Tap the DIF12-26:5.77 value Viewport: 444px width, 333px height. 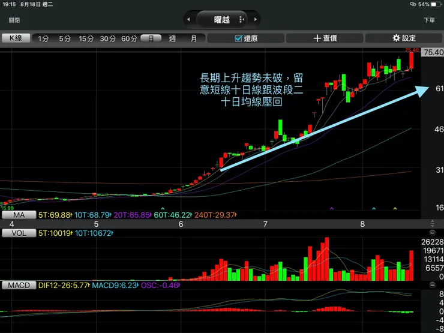[x=64, y=285]
